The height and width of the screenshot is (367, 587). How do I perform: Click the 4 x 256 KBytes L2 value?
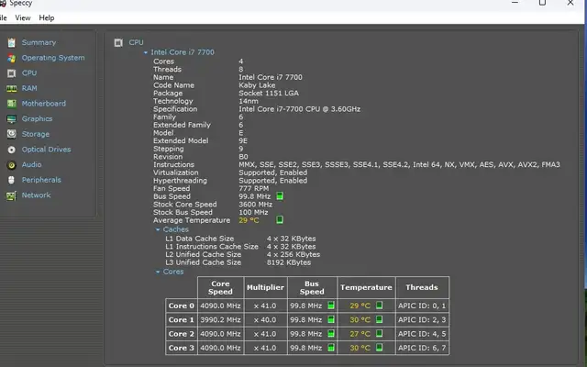click(x=293, y=255)
